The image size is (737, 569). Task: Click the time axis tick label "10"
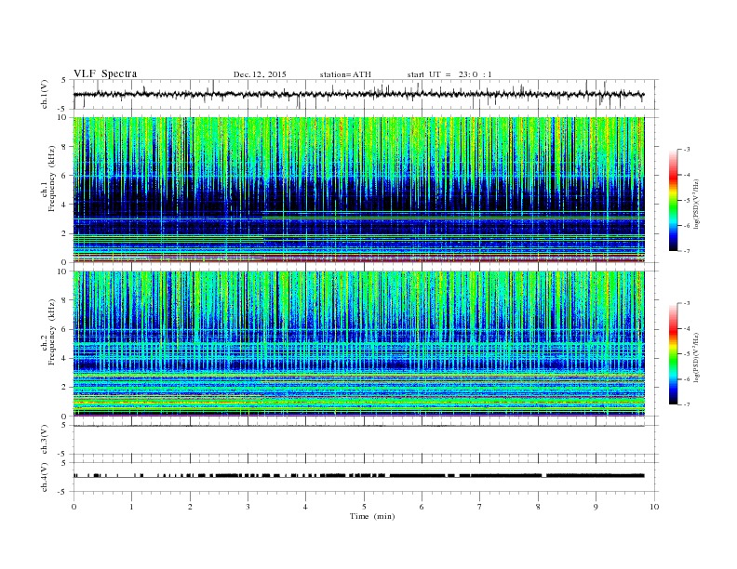pos(654,507)
